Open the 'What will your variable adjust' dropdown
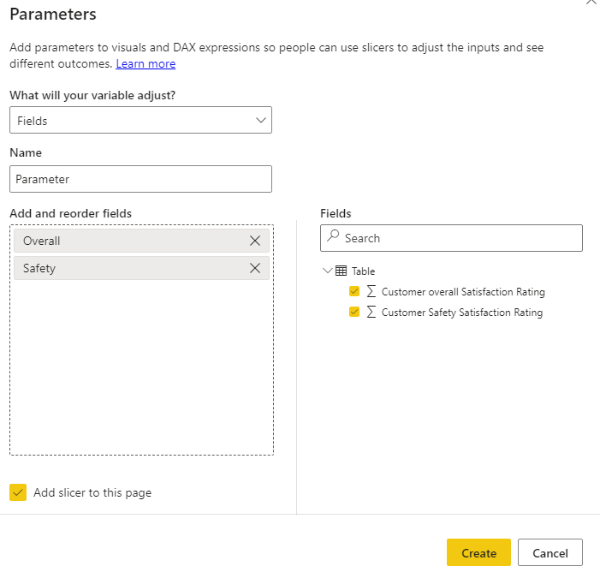The image size is (600, 578). [141, 120]
